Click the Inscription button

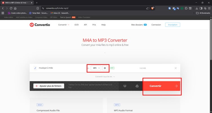tap(173, 25)
